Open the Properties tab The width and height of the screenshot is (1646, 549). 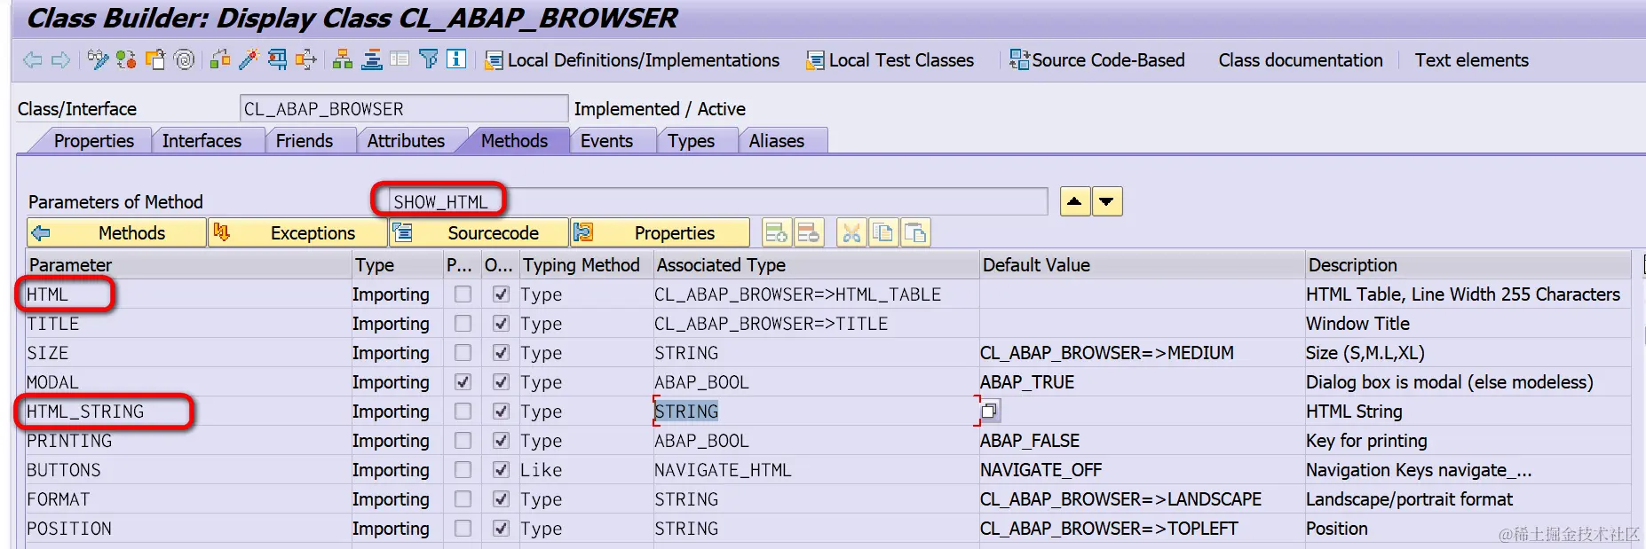(x=93, y=140)
